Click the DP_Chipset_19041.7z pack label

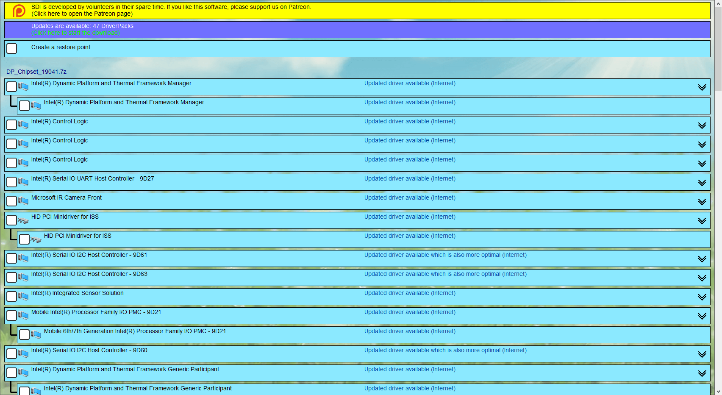(36, 72)
